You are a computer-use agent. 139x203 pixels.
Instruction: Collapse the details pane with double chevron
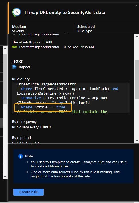click(x=136, y=6)
